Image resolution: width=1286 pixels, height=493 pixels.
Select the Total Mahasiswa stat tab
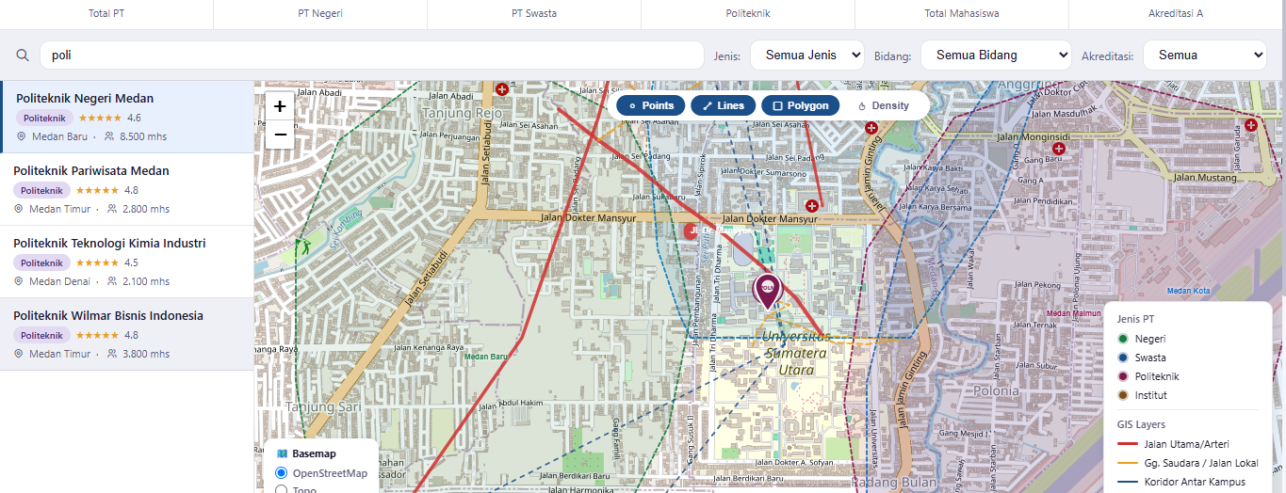(x=962, y=14)
